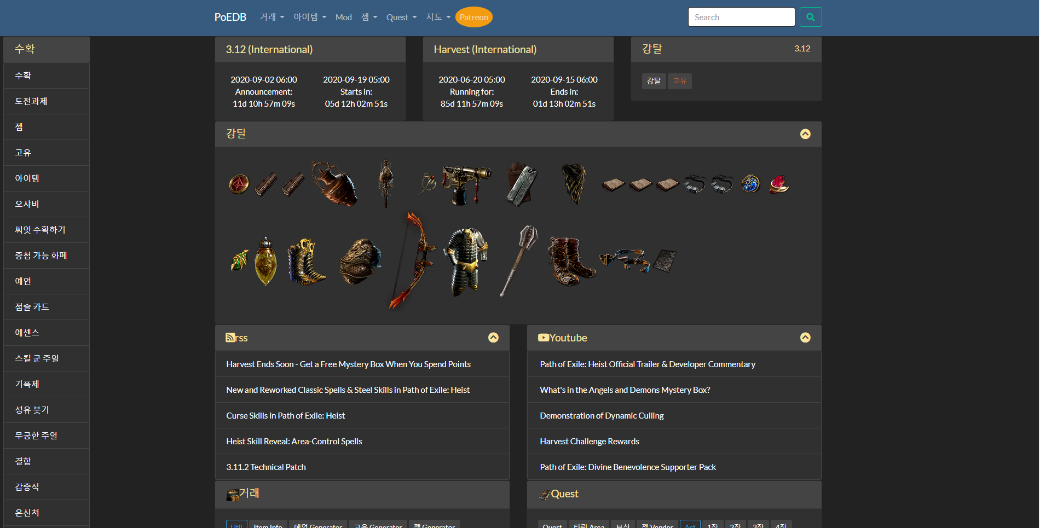The height and width of the screenshot is (528, 1040).
Task: Click the quest book icon beside Quest
Action: click(x=545, y=495)
